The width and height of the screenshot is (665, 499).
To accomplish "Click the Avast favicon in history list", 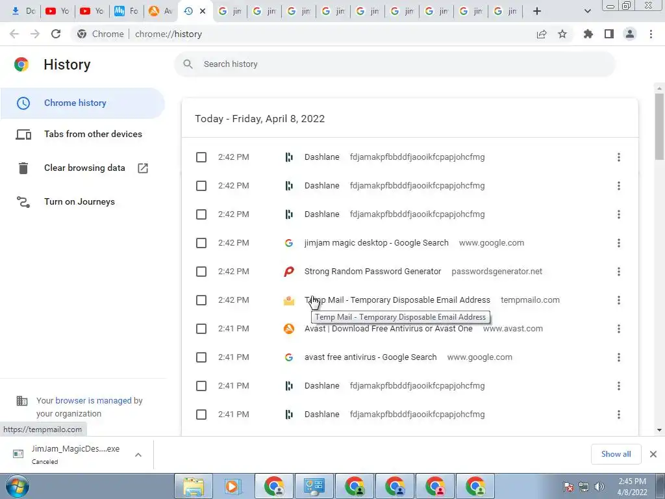I will (289, 329).
